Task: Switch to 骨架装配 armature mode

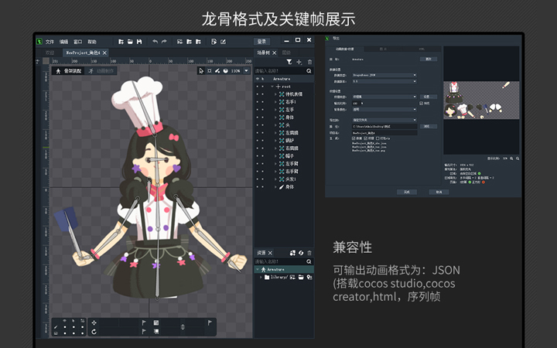Action: 69,71
